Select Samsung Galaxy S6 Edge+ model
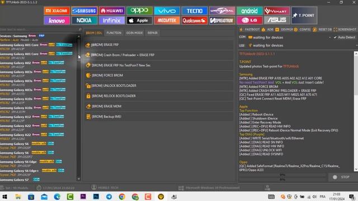The image size is (358, 201). [x=38, y=173]
